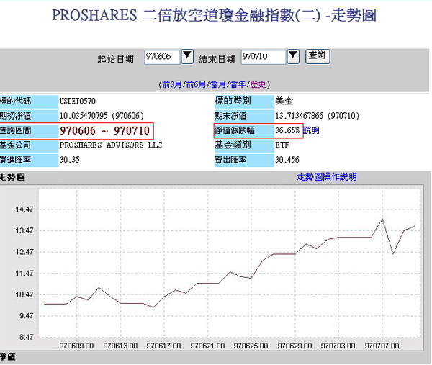Click the 賣出匯率 label cell
The width and height of the screenshot is (432, 365).
[244, 160]
